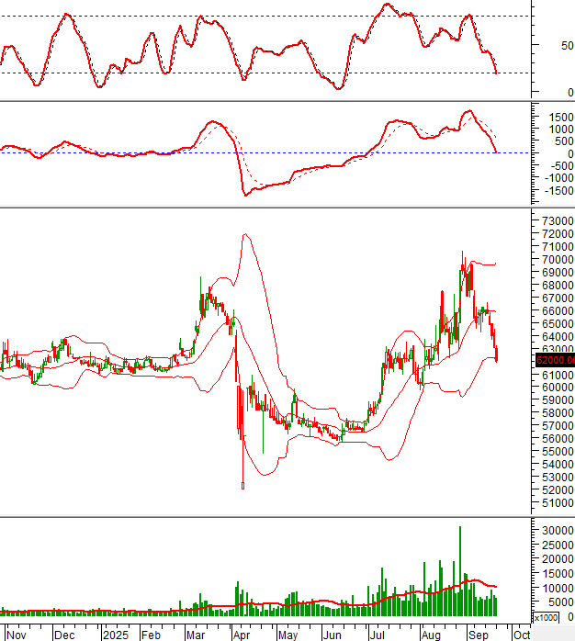575x641 pixels.
Task: Click the 72000 price axis label
Action: [558, 234]
